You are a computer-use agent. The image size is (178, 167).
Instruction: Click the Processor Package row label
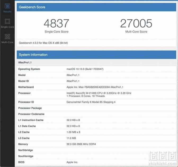pos(30,108)
